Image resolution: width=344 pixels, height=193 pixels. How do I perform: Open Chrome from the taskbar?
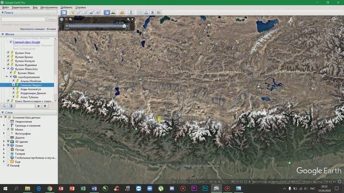pyautogui.click(x=49, y=188)
